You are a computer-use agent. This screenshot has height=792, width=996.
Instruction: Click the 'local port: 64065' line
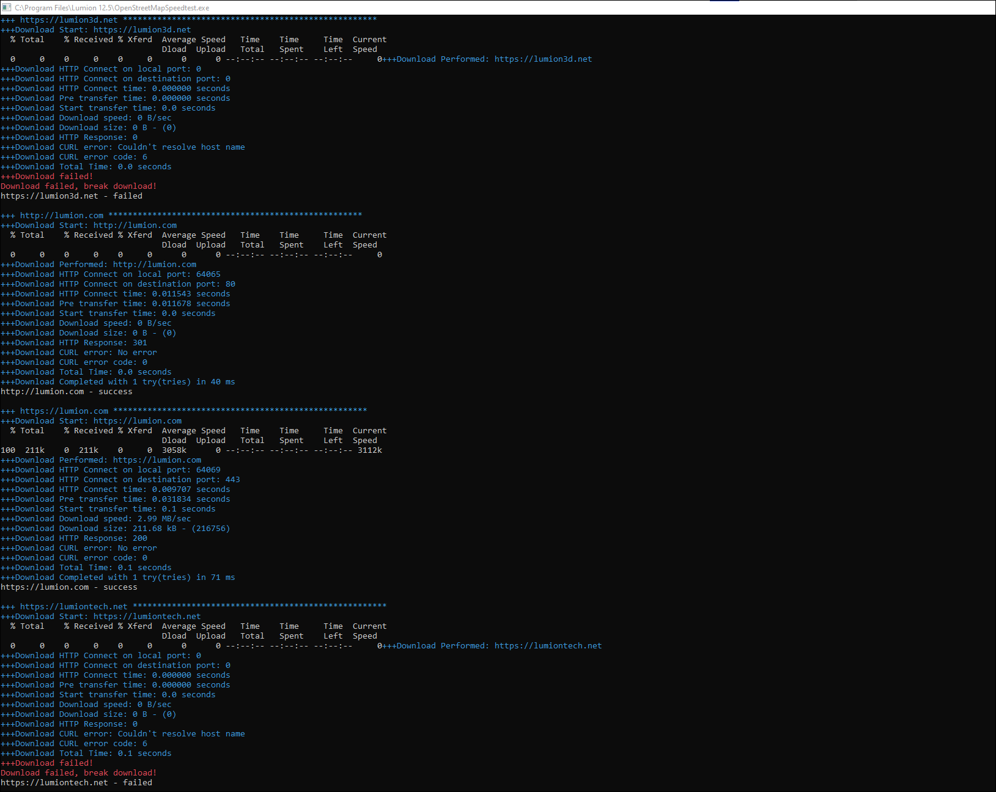pyautogui.click(x=111, y=274)
